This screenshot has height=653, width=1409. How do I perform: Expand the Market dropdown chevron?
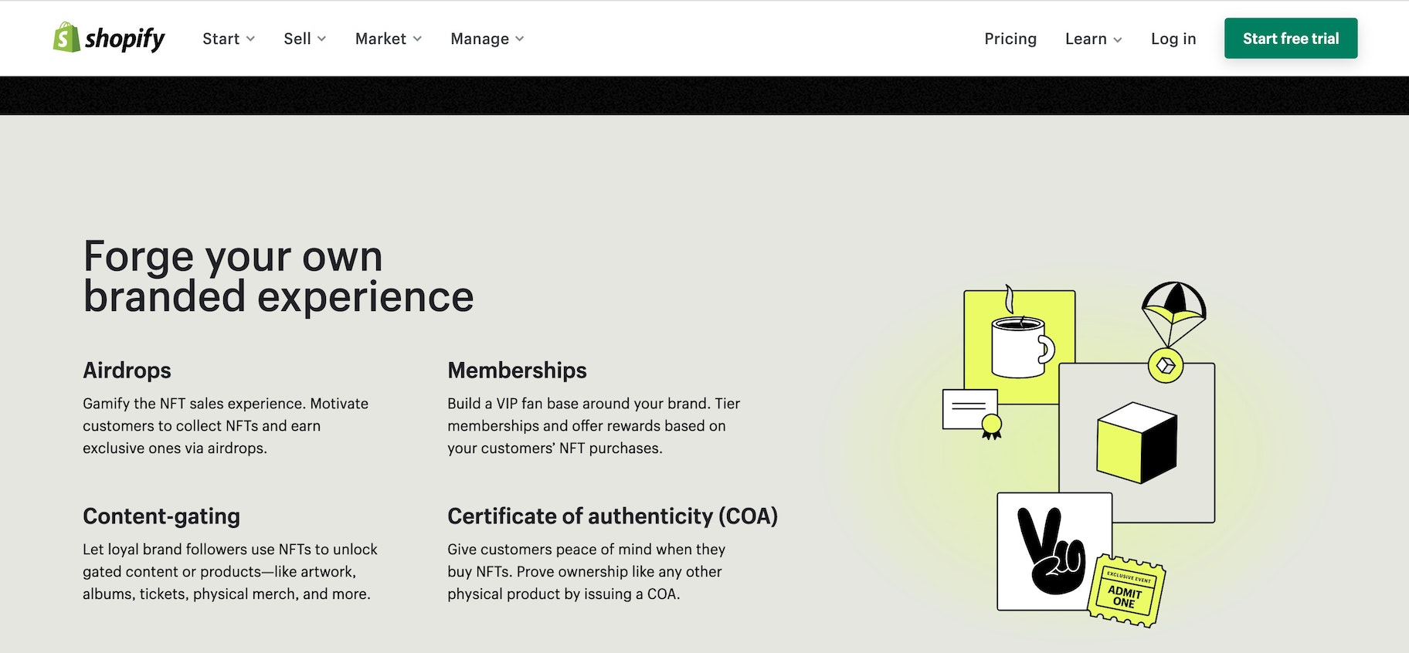[x=417, y=39]
